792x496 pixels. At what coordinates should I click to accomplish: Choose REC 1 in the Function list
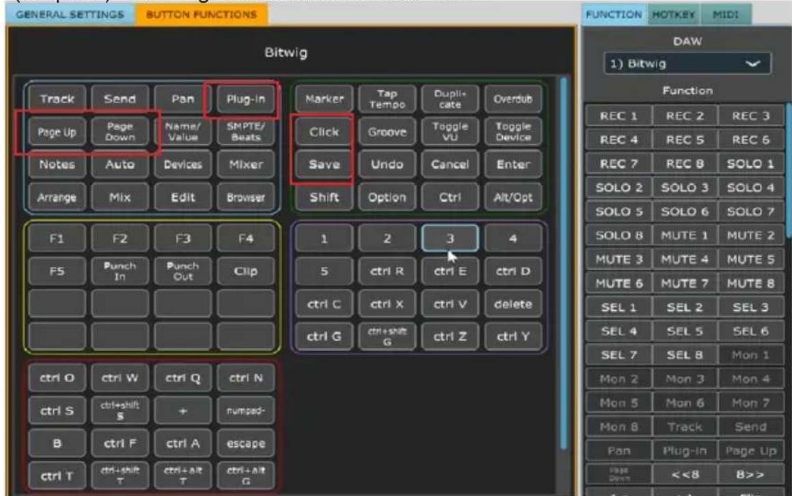618,116
